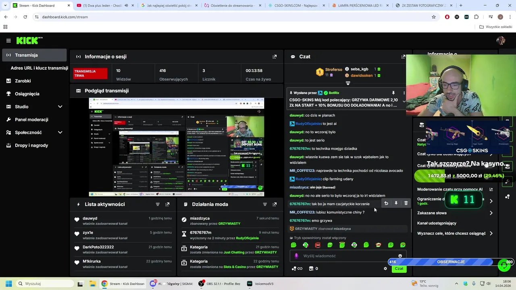This screenshot has height=290, width=516.
Task: Click the purple microphone icon in the chat input
Action: pyautogui.click(x=296, y=256)
